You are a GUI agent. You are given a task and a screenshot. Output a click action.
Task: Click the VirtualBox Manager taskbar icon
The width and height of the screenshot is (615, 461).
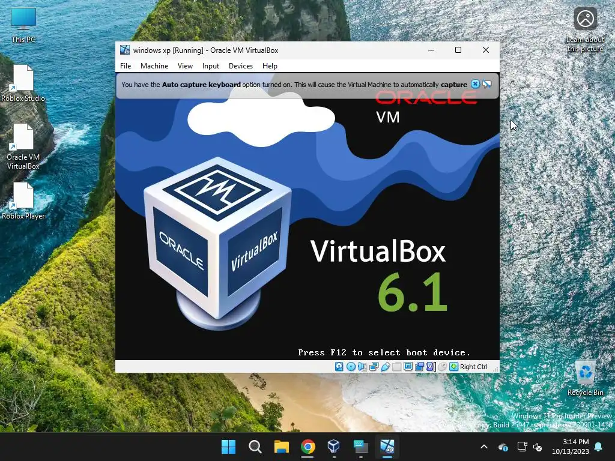point(334,447)
